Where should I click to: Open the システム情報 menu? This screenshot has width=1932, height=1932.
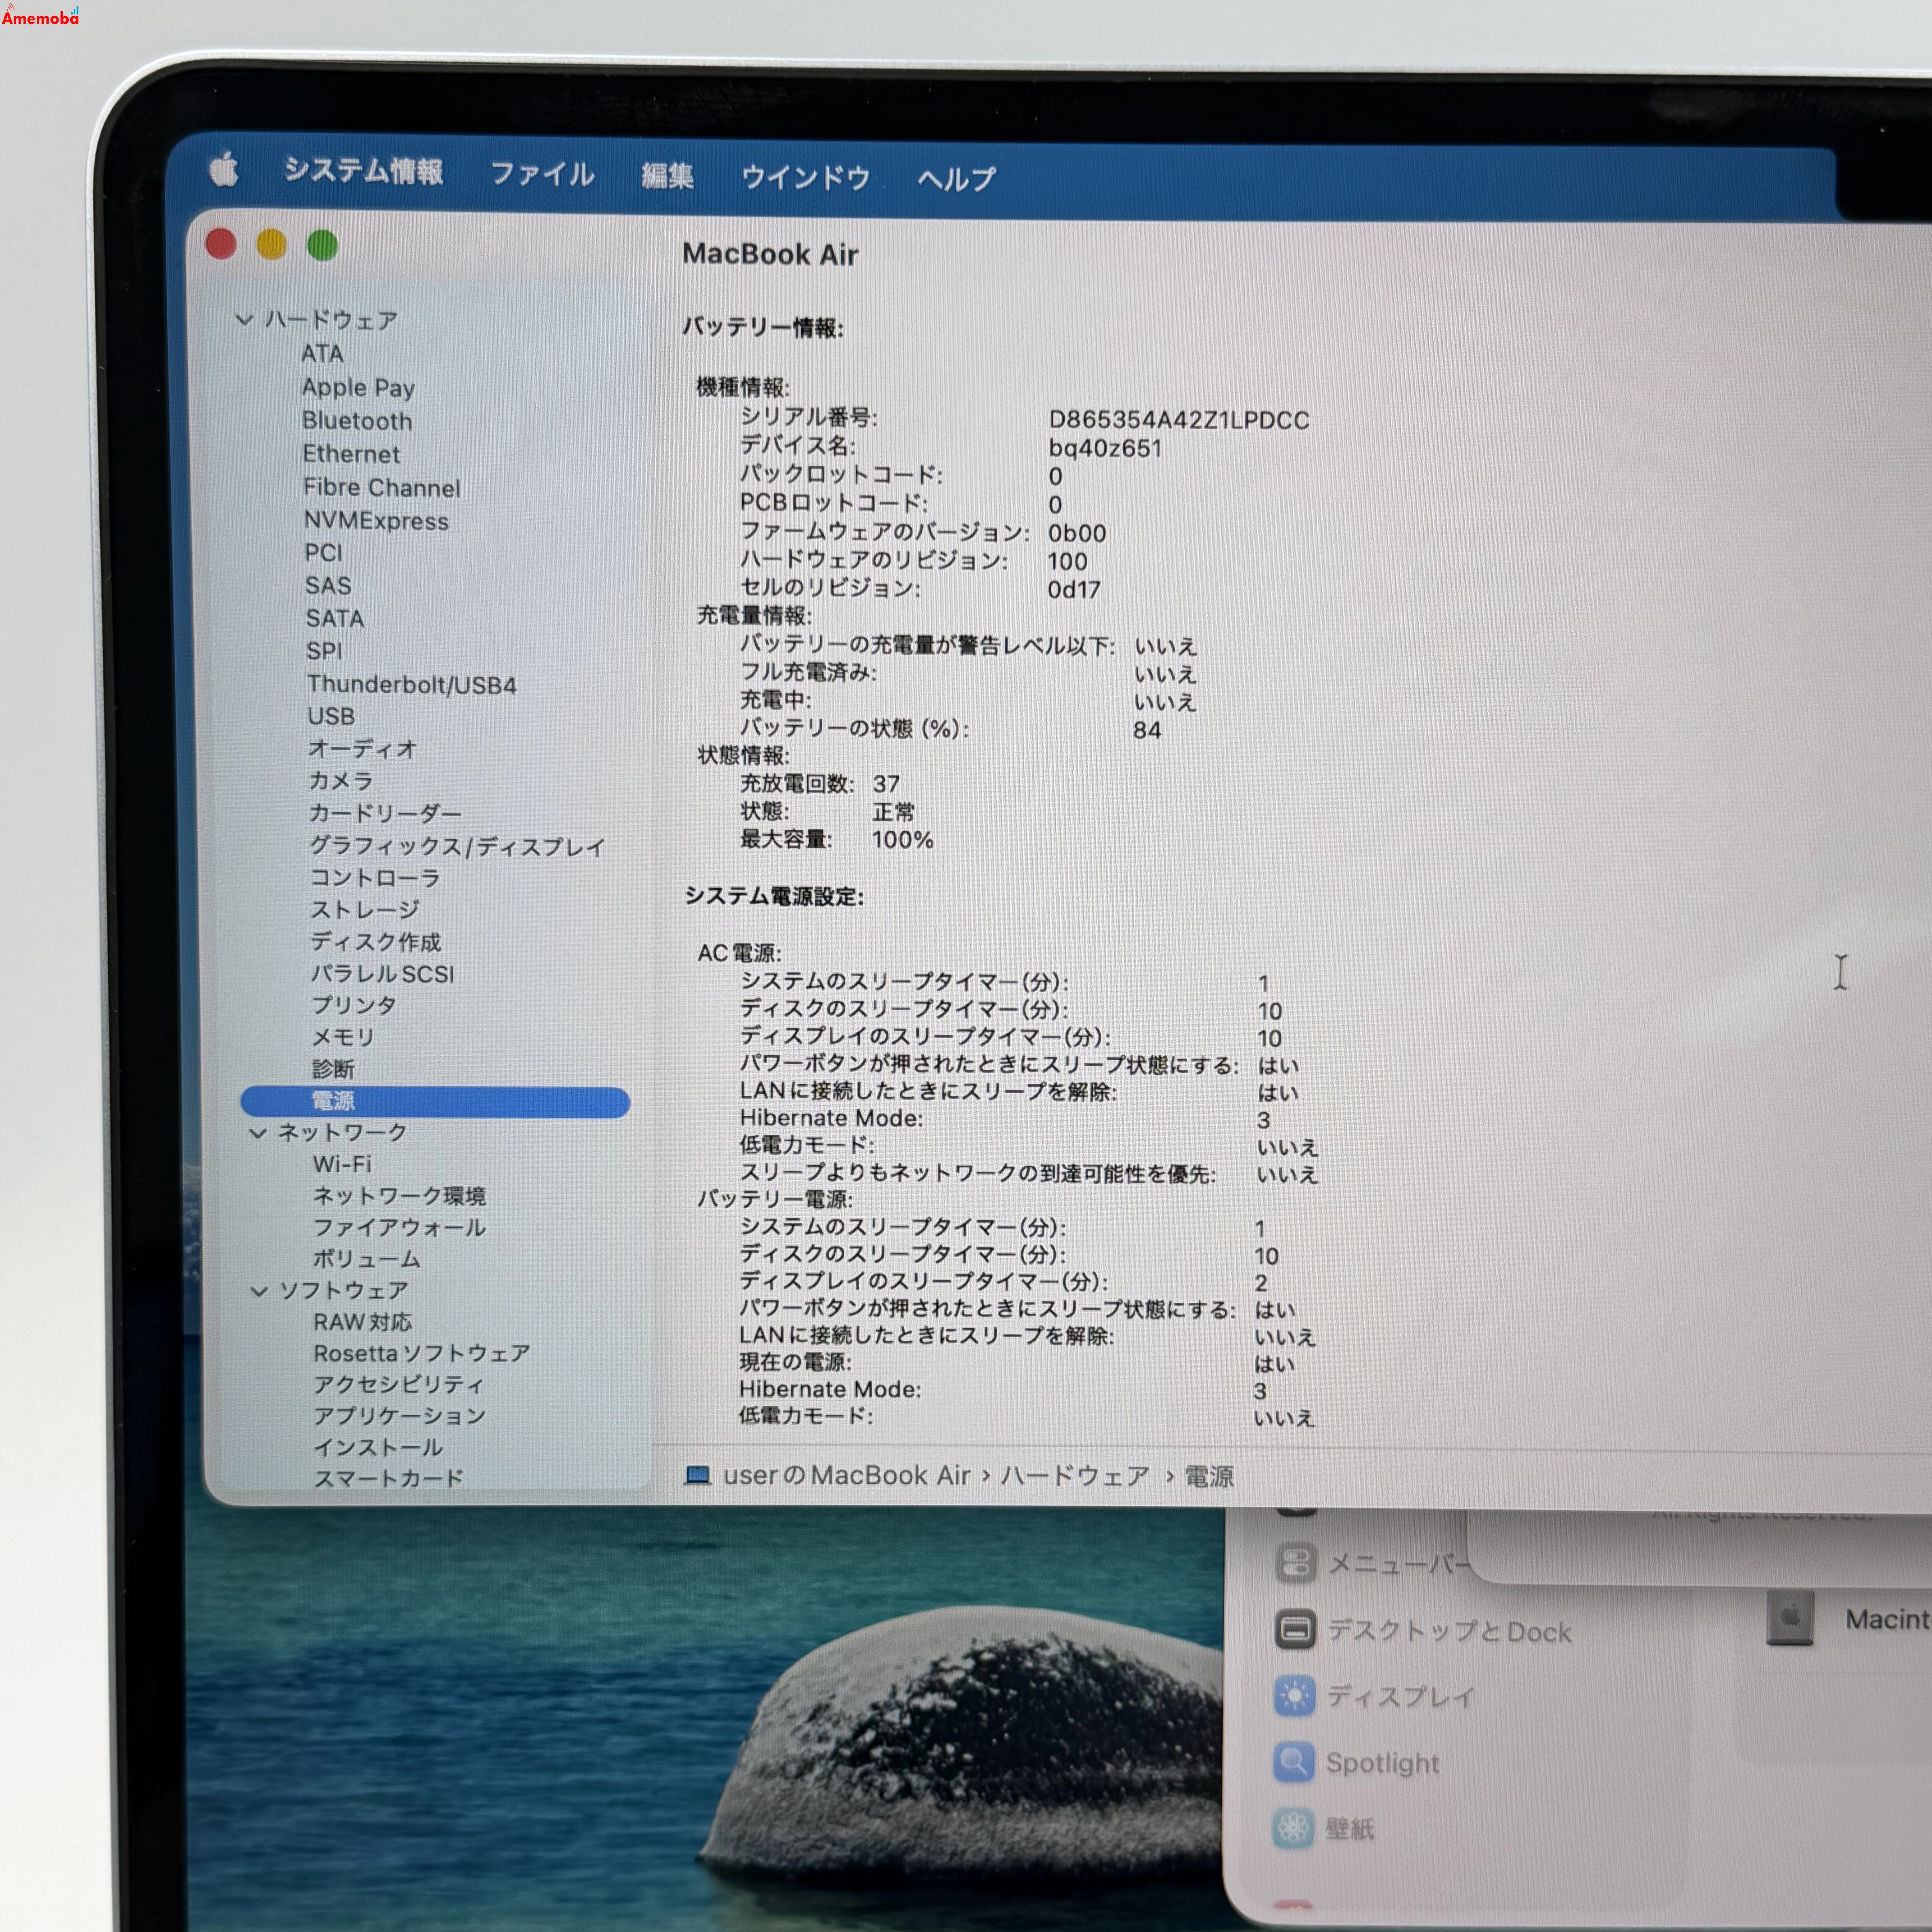364,171
